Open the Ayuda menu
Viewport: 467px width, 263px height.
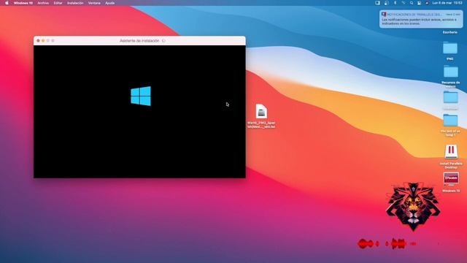point(110,3)
